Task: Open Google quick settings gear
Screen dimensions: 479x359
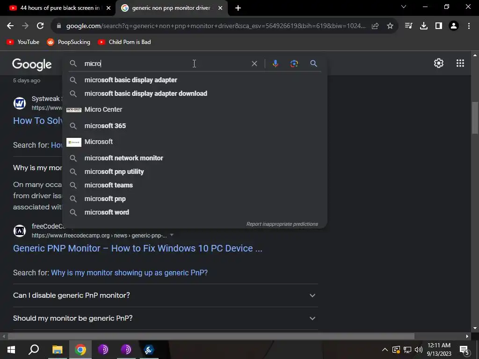Action: click(439, 63)
